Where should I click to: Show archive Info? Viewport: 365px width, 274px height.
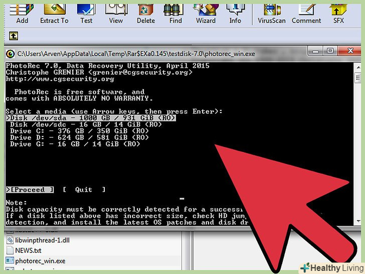[235, 14]
